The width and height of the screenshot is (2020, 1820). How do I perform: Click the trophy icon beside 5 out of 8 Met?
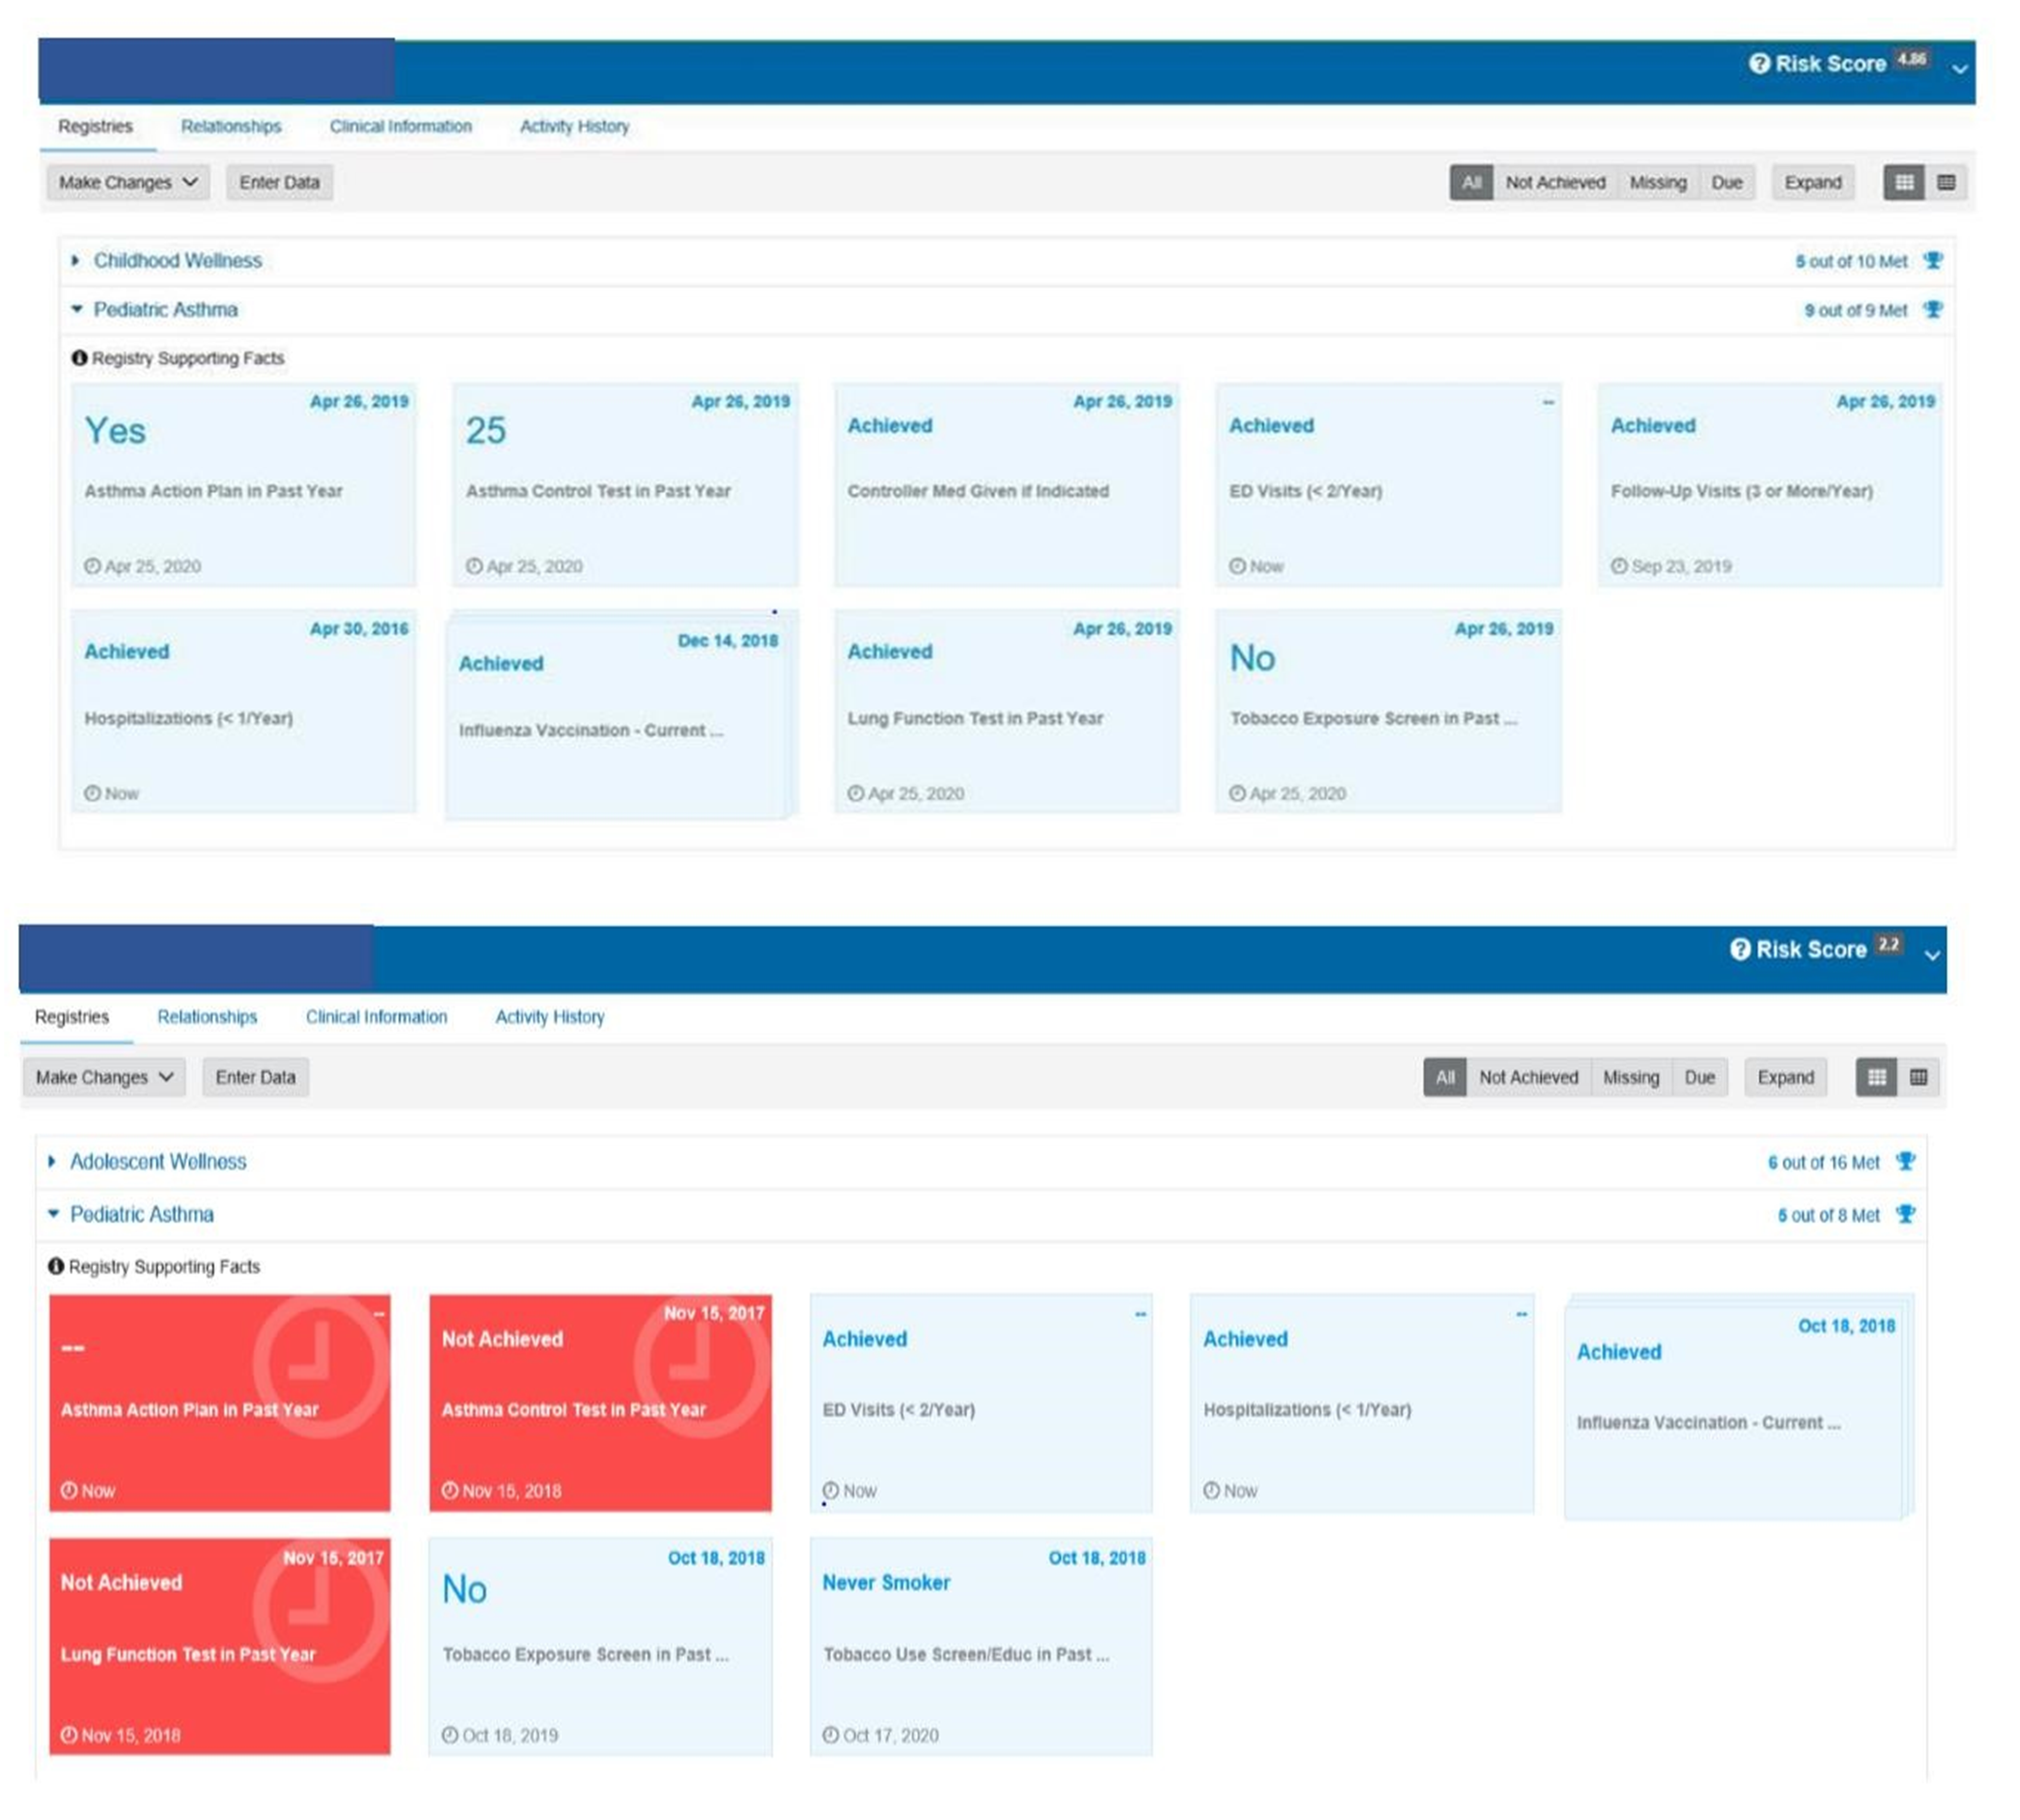click(x=1906, y=1214)
